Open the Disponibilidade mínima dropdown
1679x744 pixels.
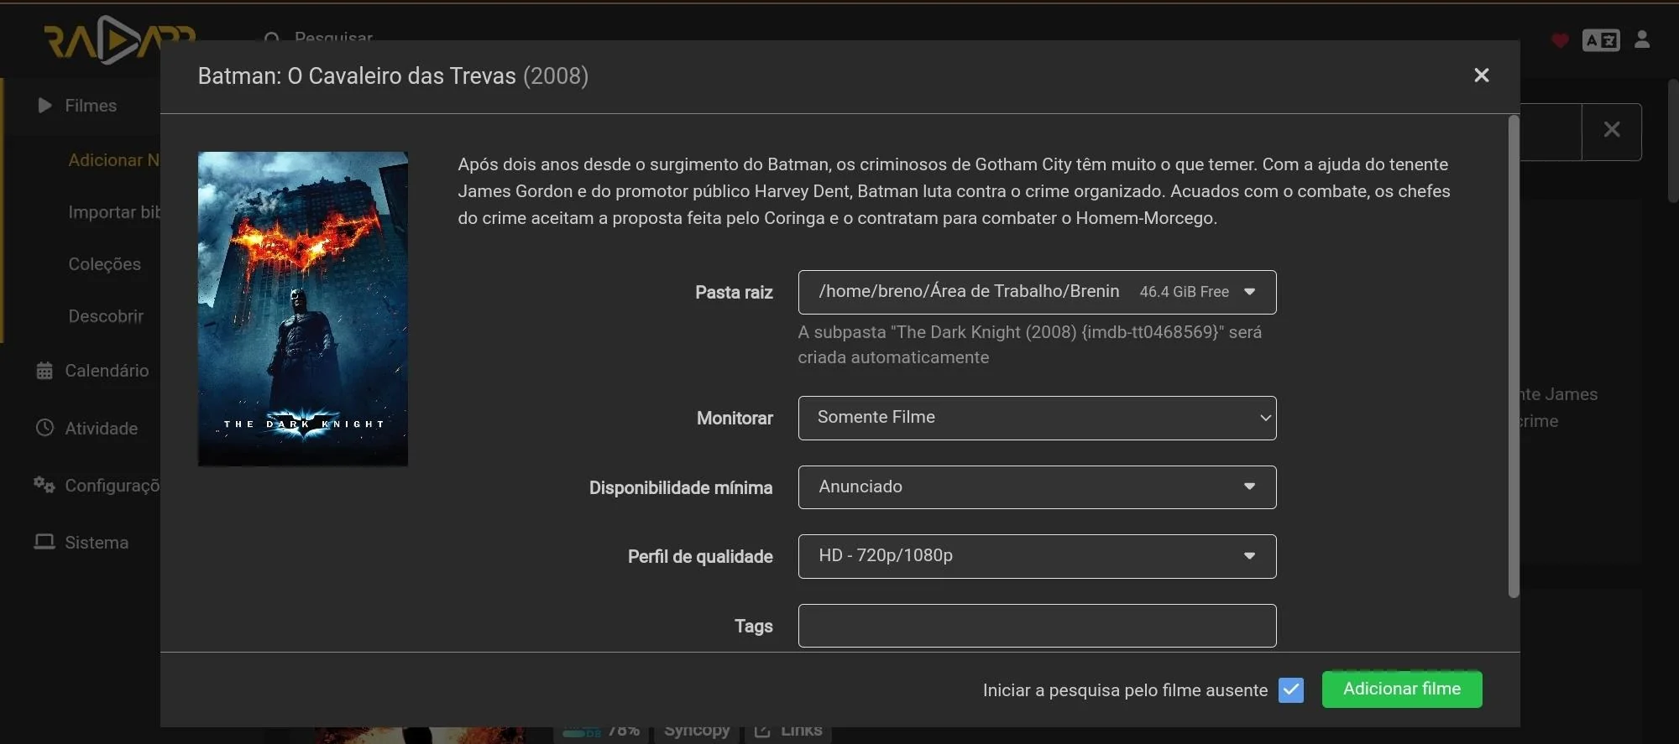[1036, 487]
